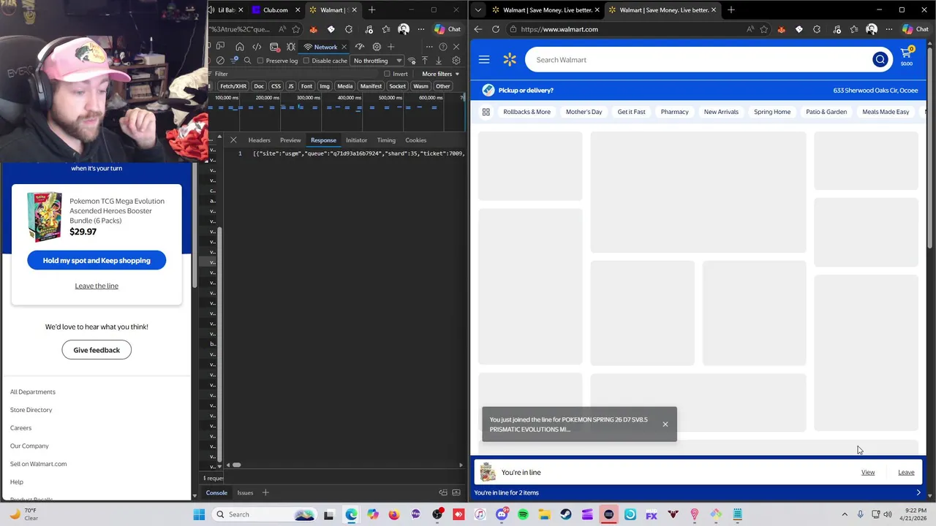
Task: Toggle the Fetch/XHR filter
Action: click(233, 86)
